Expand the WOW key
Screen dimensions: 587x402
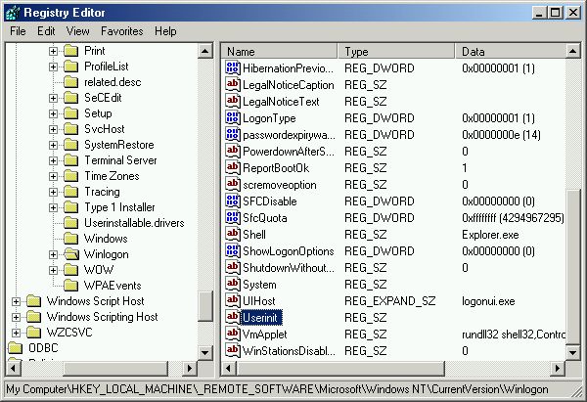click(x=53, y=270)
